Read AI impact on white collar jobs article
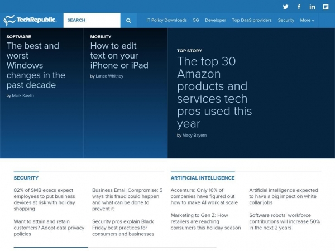This screenshot has width=335, height=251. [284, 196]
